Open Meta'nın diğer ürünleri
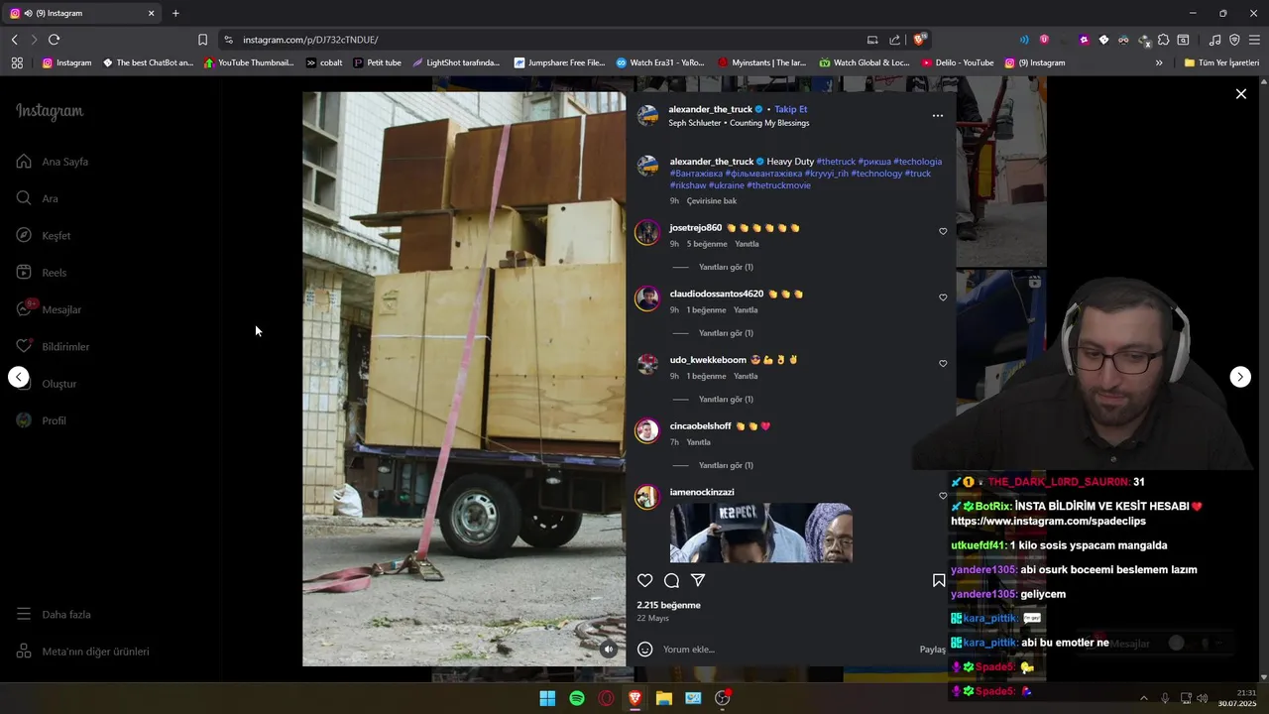 tap(82, 652)
